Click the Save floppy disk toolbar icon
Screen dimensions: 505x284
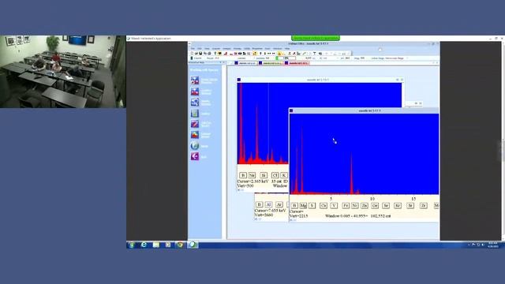[x=200, y=54]
